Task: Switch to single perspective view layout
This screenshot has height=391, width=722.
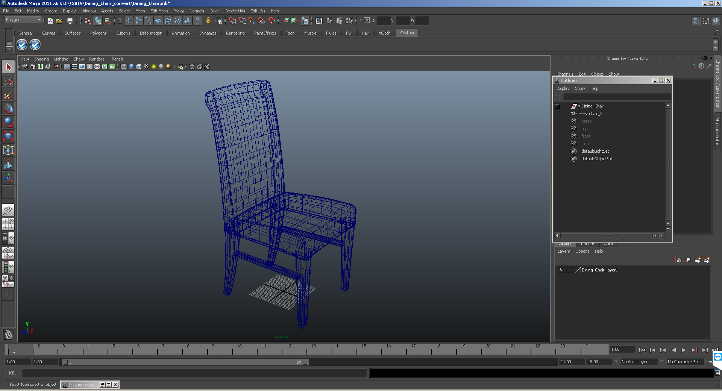Action: [8, 210]
